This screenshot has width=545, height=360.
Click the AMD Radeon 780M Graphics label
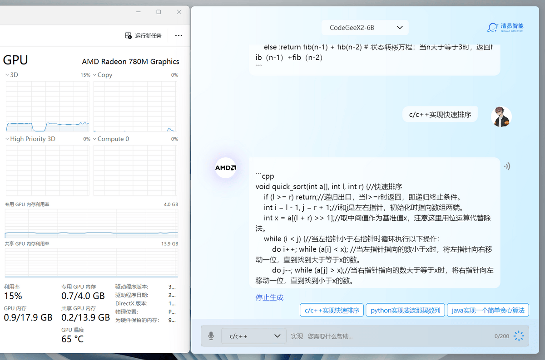pos(131,62)
